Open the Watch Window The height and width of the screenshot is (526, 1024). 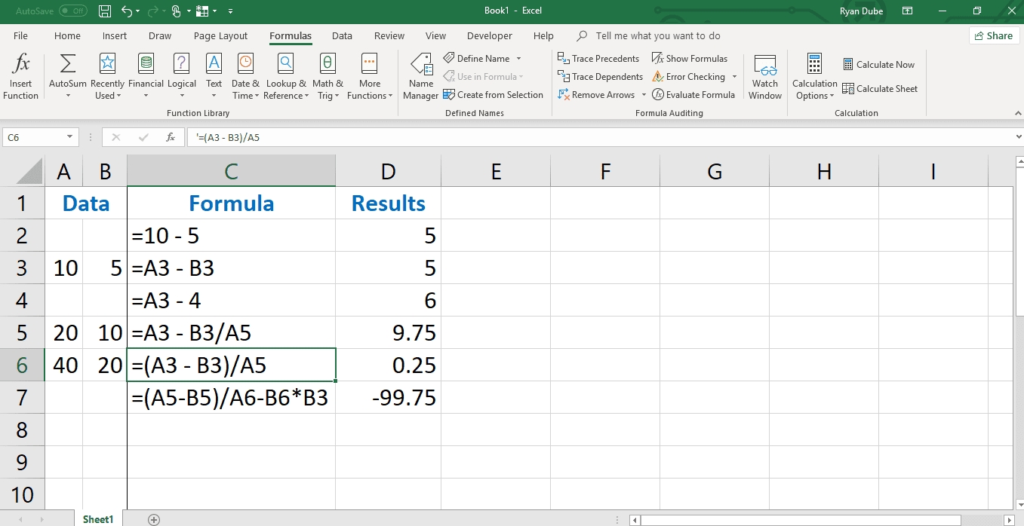click(x=765, y=77)
